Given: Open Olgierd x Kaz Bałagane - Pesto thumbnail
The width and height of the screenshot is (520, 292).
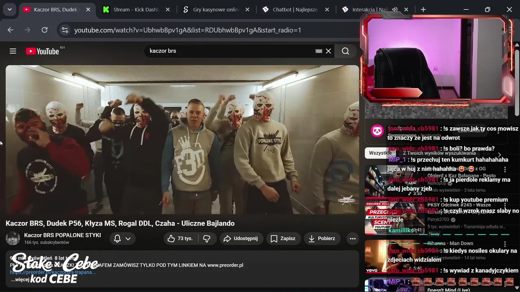Looking at the screenshot, I should (x=394, y=181).
